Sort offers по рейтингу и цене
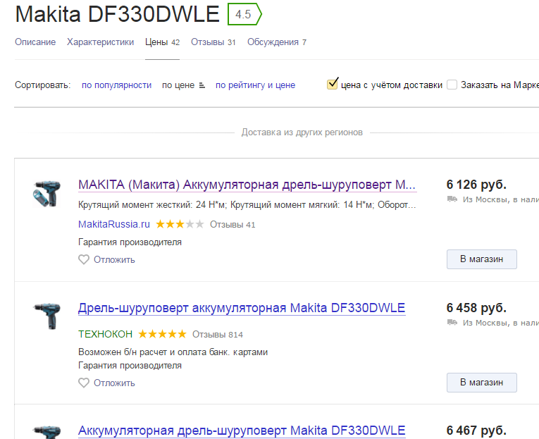539x439 pixels. (255, 85)
